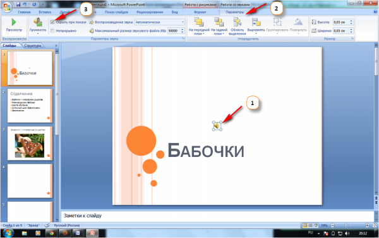Select slide 2 thumbnail Содержание

click(x=30, y=106)
